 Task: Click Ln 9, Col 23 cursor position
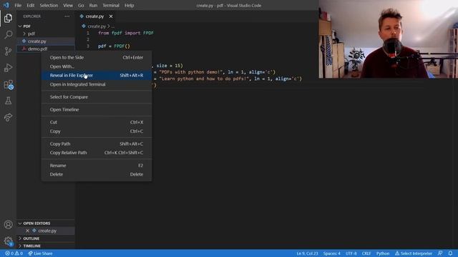click(307, 253)
